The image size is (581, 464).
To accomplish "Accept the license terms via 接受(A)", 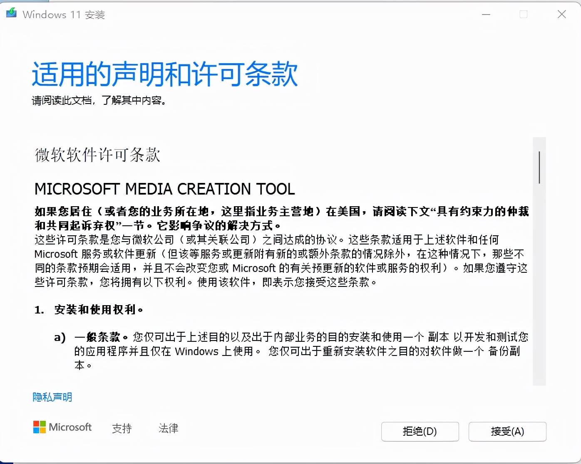I will click(507, 432).
